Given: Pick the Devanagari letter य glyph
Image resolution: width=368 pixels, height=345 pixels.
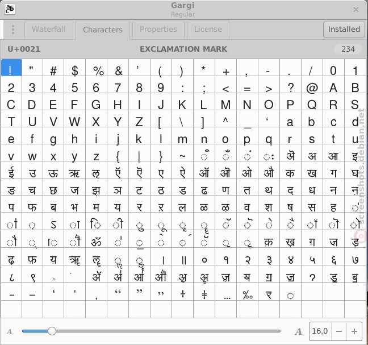Looking at the screenshot, I should 118,204.
